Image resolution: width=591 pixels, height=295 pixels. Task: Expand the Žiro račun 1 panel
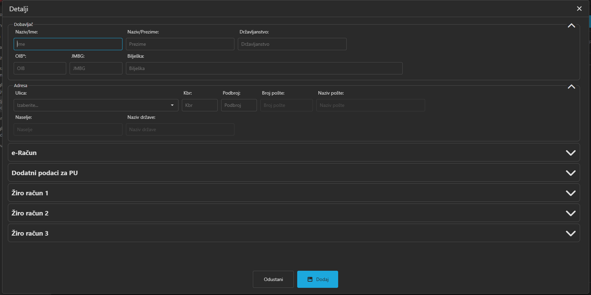(571, 193)
